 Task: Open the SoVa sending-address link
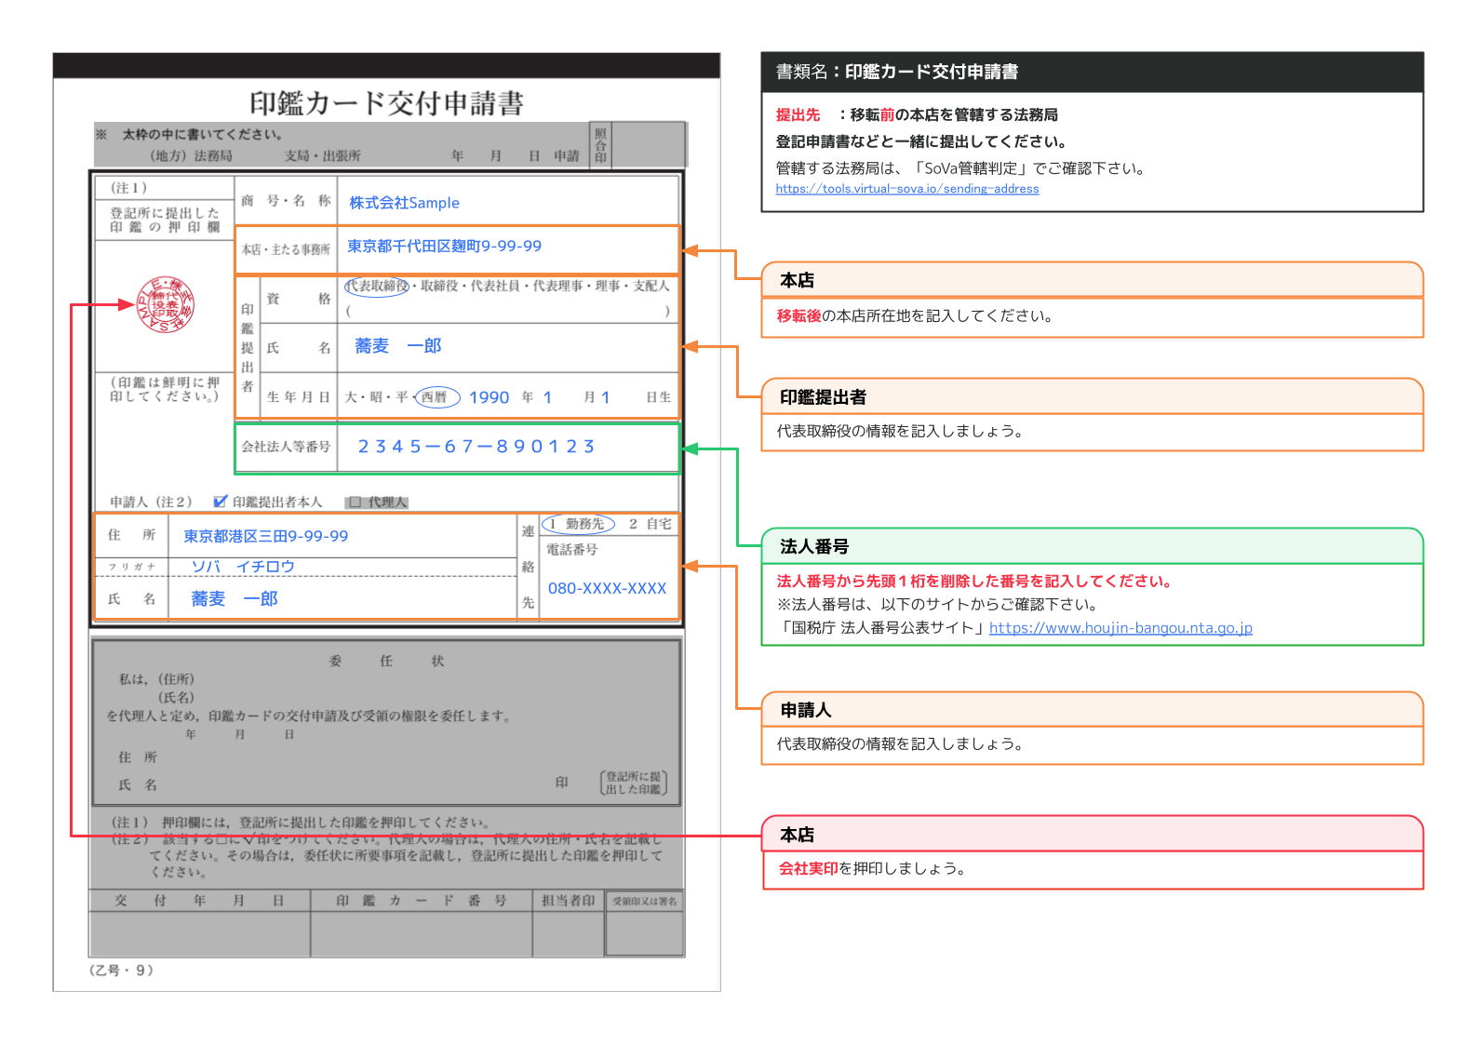click(x=907, y=189)
